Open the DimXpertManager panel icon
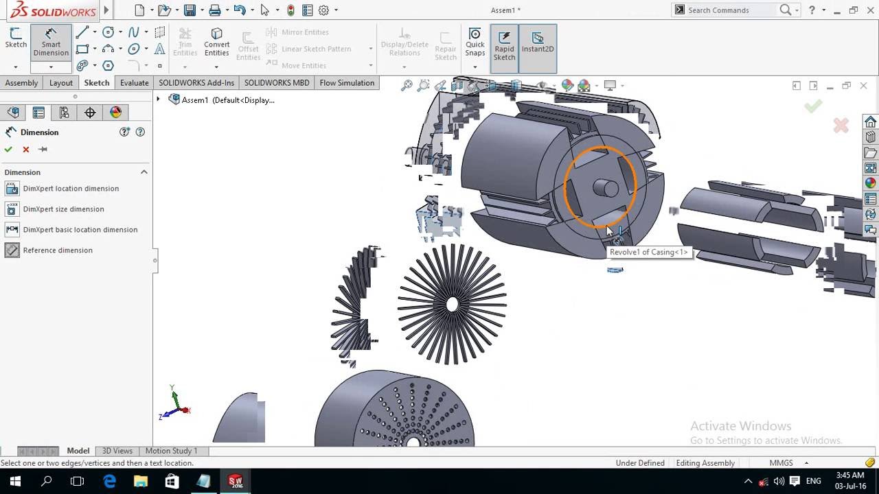879x494 pixels. click(90, 113)
